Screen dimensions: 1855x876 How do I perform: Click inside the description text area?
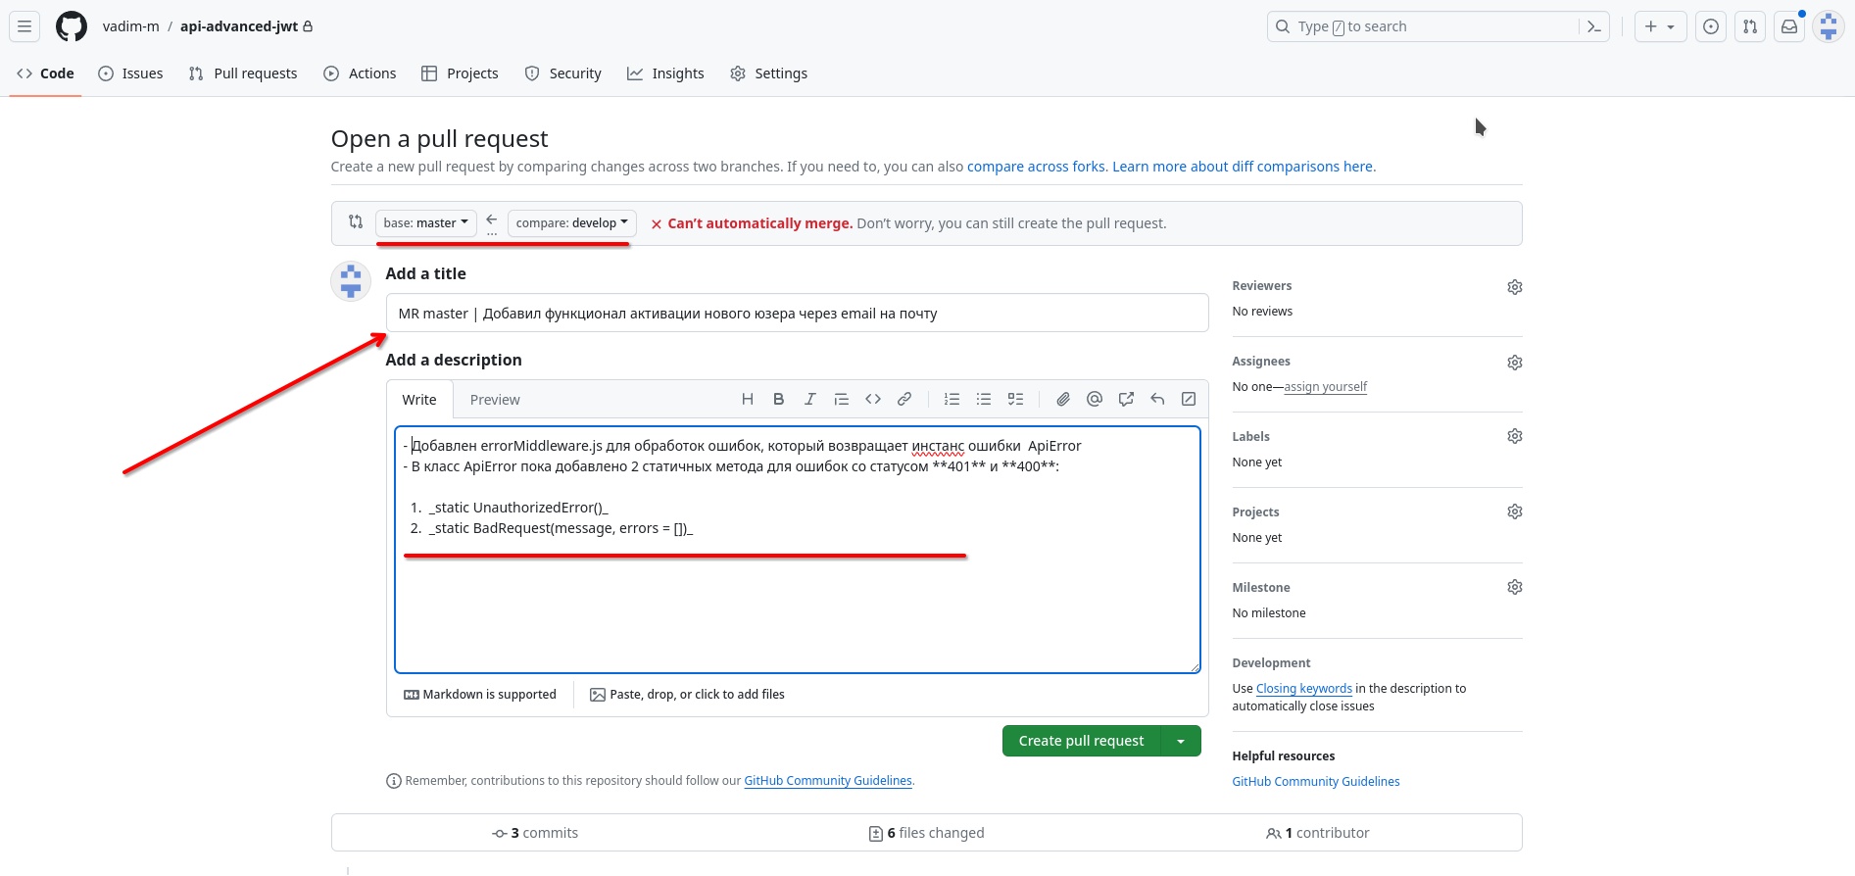click(x=797, y=550)
